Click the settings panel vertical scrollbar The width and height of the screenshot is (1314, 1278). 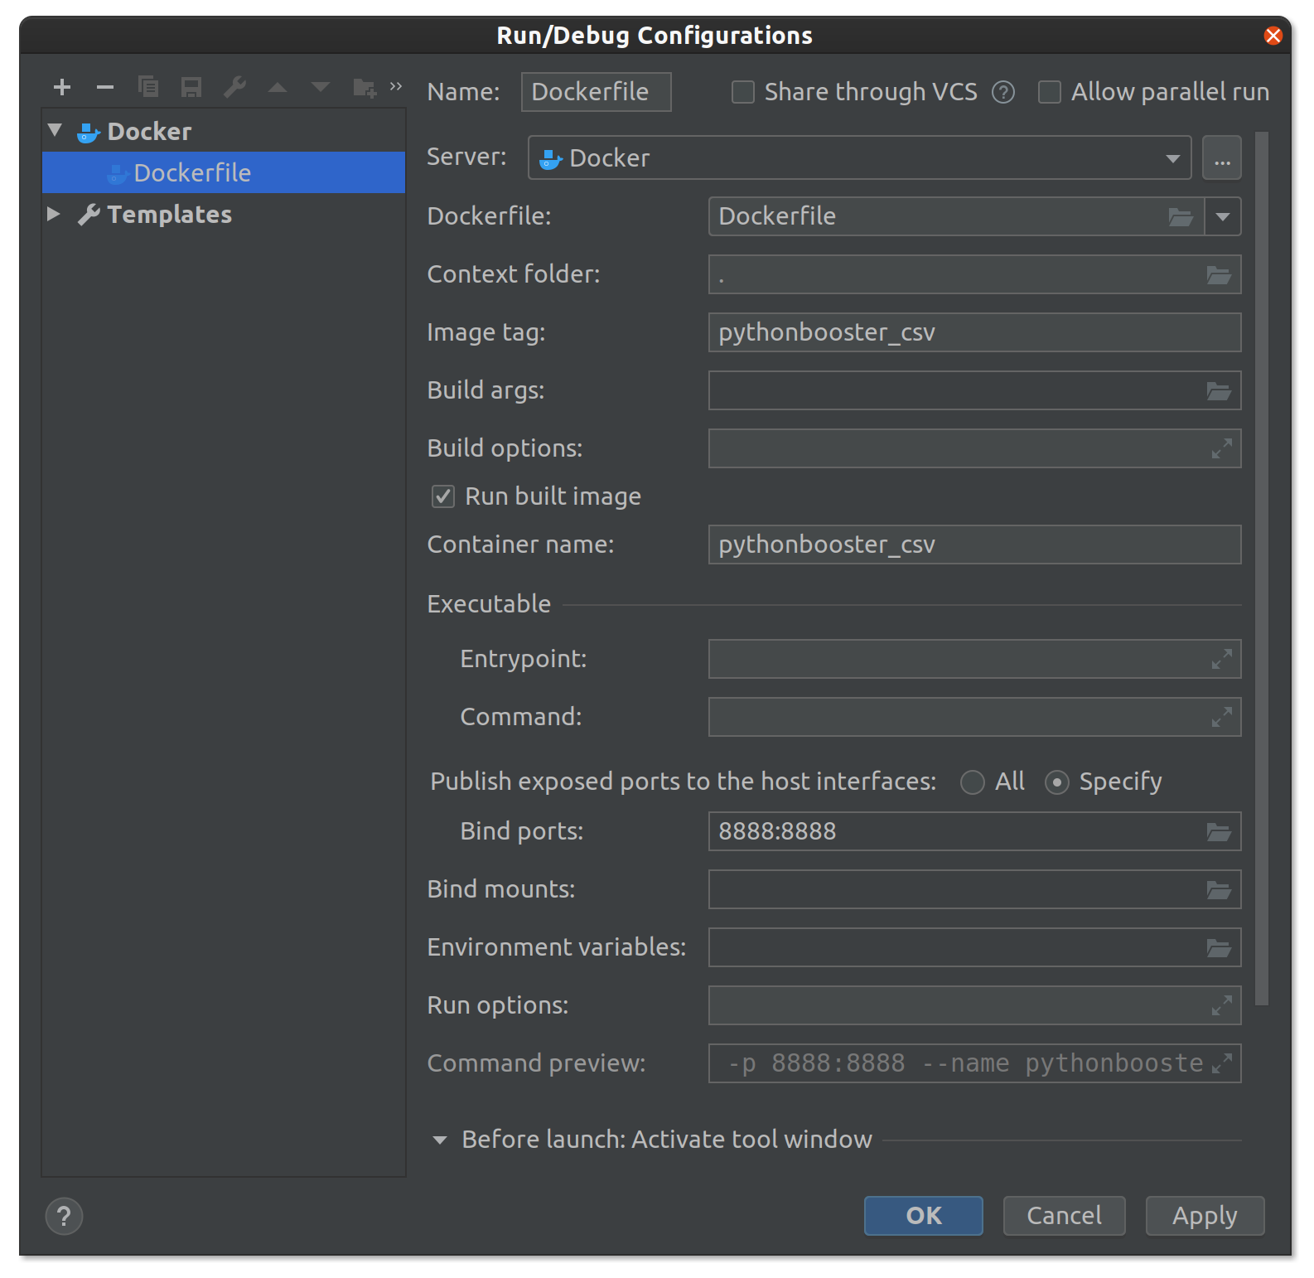[x=1262, y=569]
